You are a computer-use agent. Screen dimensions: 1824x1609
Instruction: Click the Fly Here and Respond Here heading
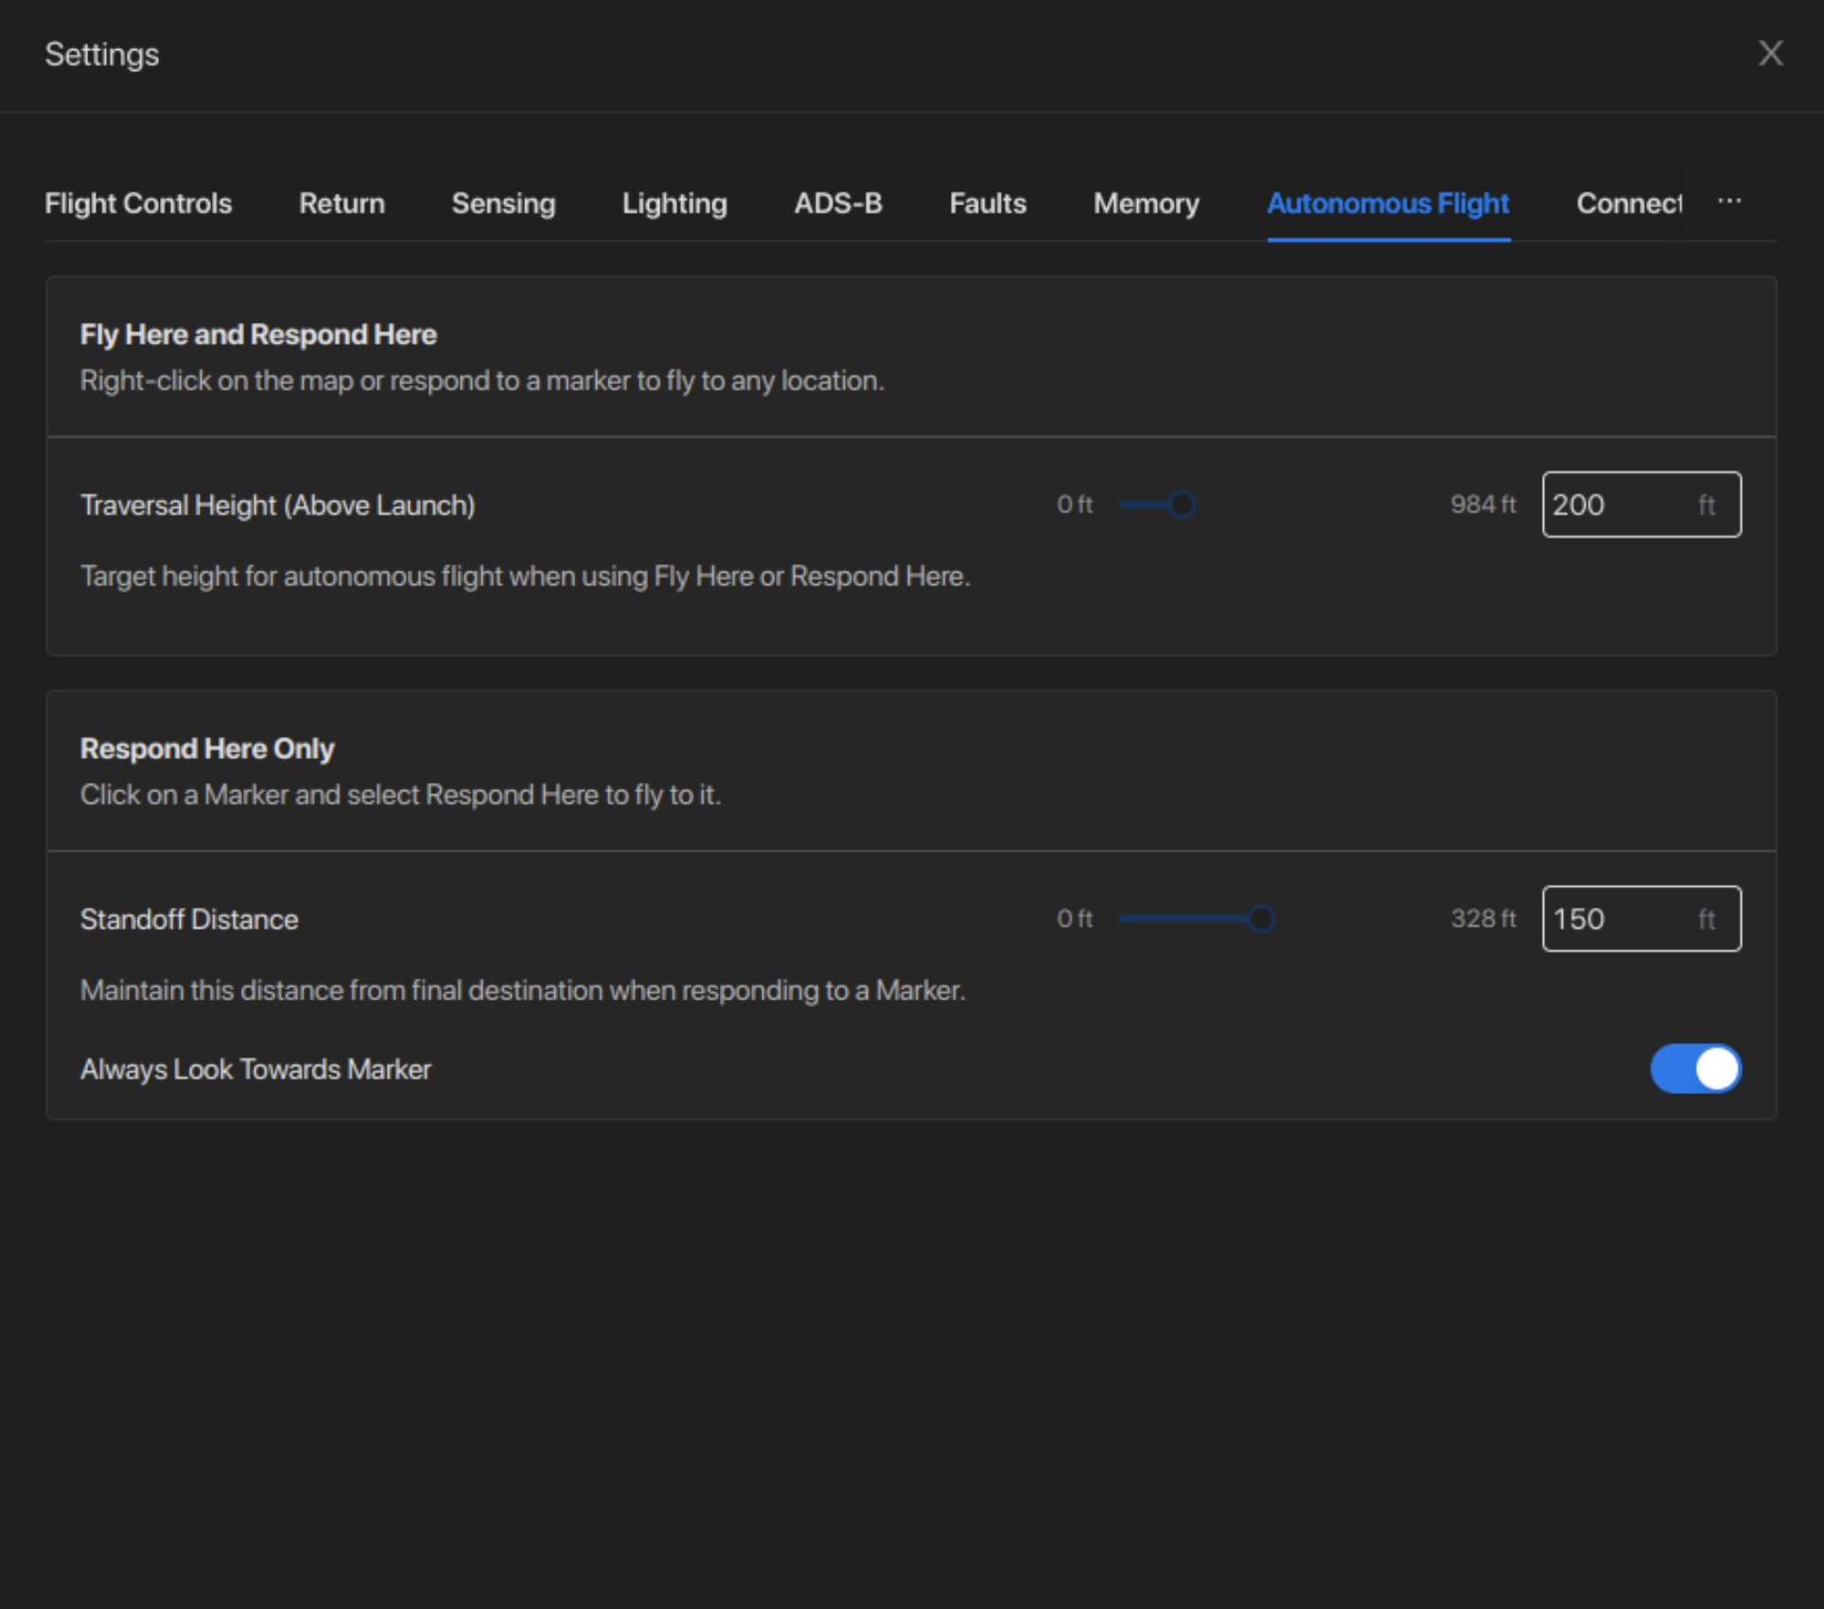point(258,334)
